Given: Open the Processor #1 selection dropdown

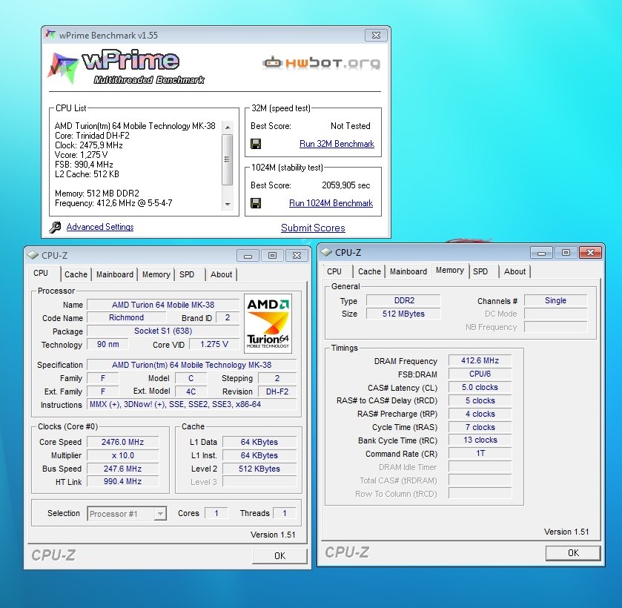Looking at the screenshot, I should coord(127,514).
